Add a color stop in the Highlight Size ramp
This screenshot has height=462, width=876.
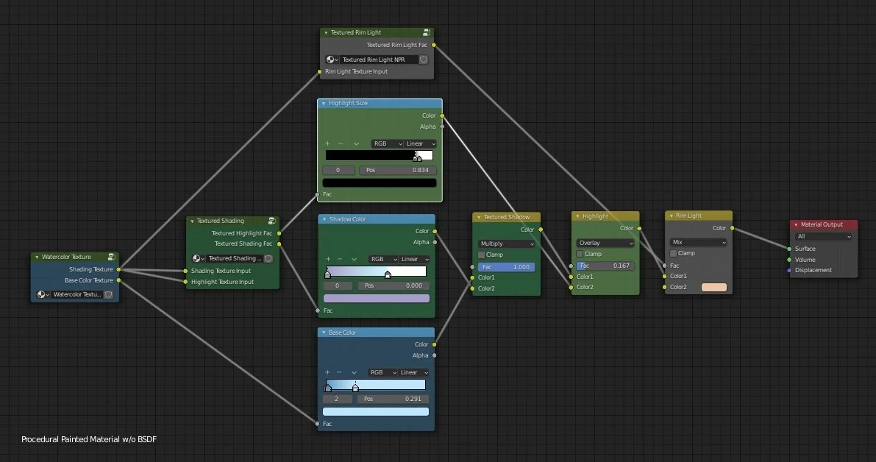pos(328,143)
